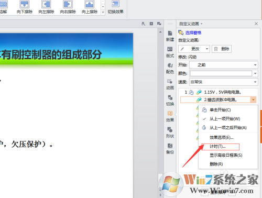Apply the 向上擦除 transition effect

point(90,7)
